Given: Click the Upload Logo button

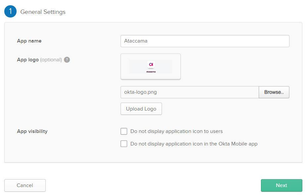Looking at the screenshot, I should (x=141, y=109).
